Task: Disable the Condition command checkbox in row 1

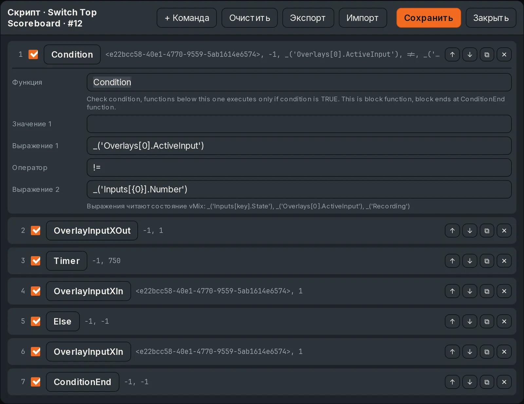Action: pos(33,54)
